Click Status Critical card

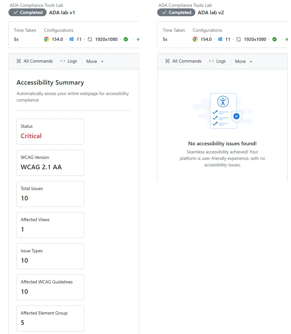tap(50, 132)
